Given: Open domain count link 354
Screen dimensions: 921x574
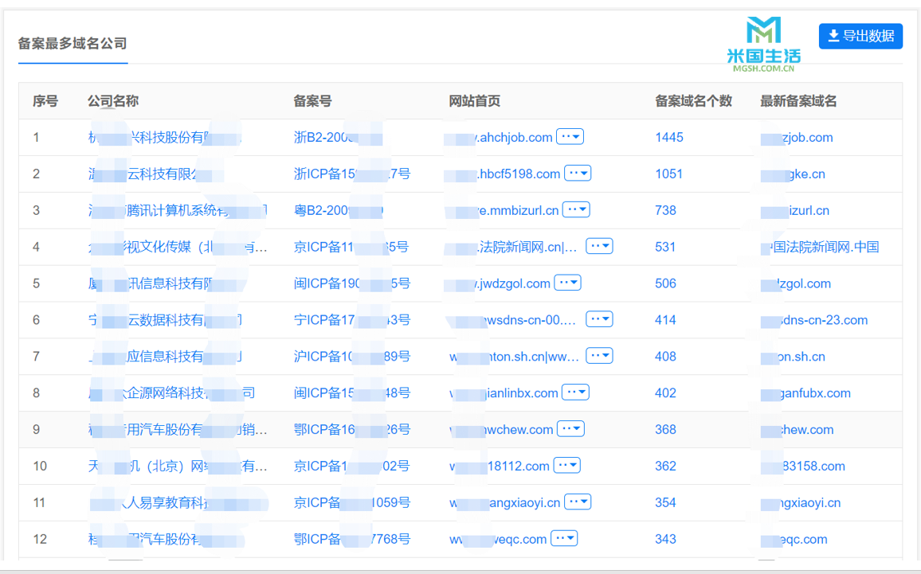Looking at the screenshot, I should 665,502.
